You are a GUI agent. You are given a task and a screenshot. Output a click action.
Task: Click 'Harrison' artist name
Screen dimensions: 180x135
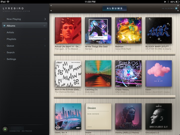click(88, 49)
